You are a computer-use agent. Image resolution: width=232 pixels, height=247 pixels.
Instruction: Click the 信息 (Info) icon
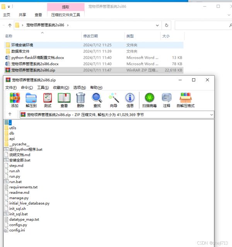[130, 98]
